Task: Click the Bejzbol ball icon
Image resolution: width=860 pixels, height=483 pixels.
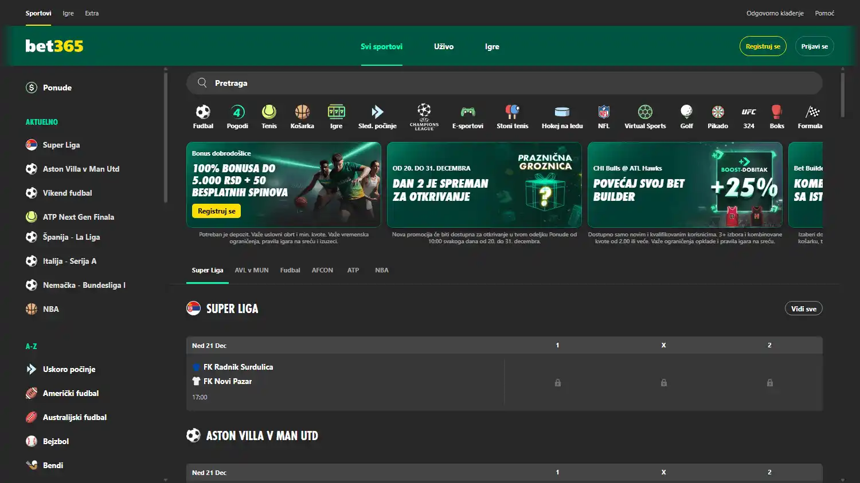Action: 32,441
